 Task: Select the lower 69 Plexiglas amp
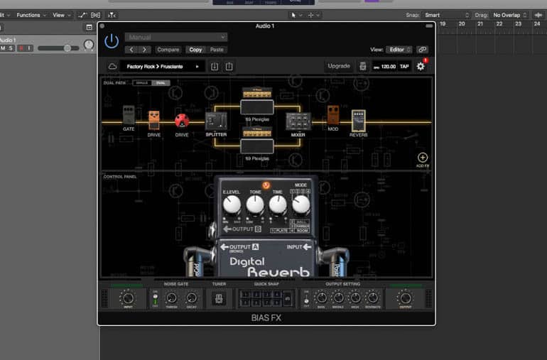(x=257, y=141)
